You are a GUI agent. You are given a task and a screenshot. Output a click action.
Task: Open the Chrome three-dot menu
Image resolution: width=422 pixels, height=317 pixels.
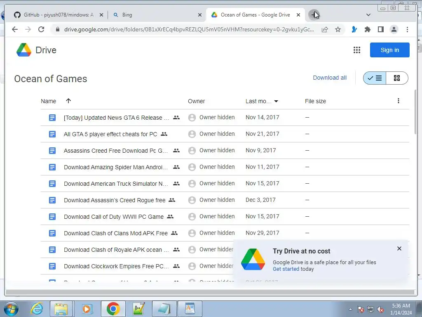407,29
